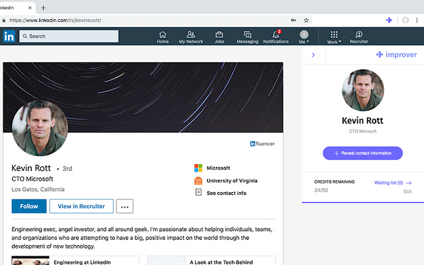Viewport: 424px width, 265px height.
Task: Click View in Recruiter button
Action: click(x=81, y=206)
